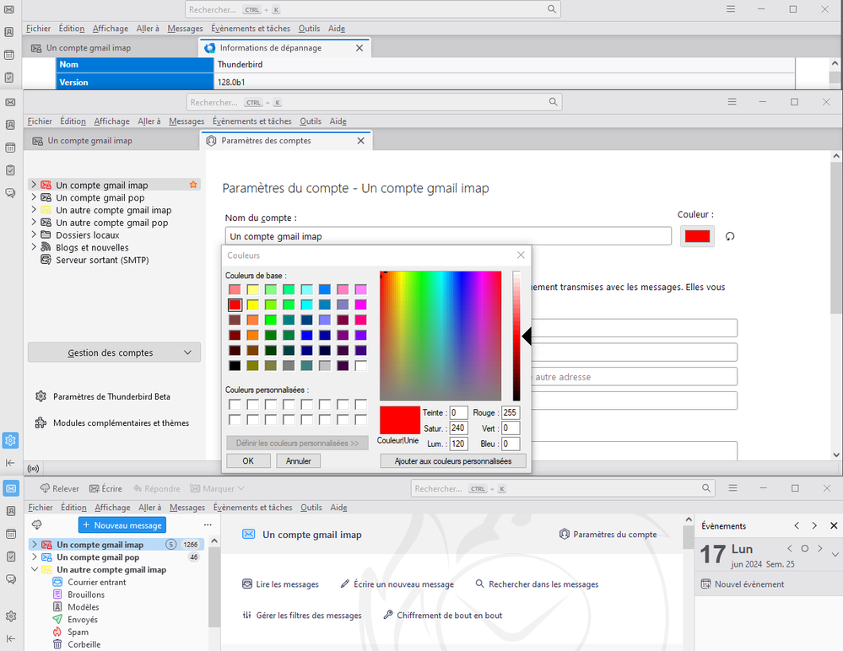Open Évènements et tâches menu in bottom window

click(252, 507)
